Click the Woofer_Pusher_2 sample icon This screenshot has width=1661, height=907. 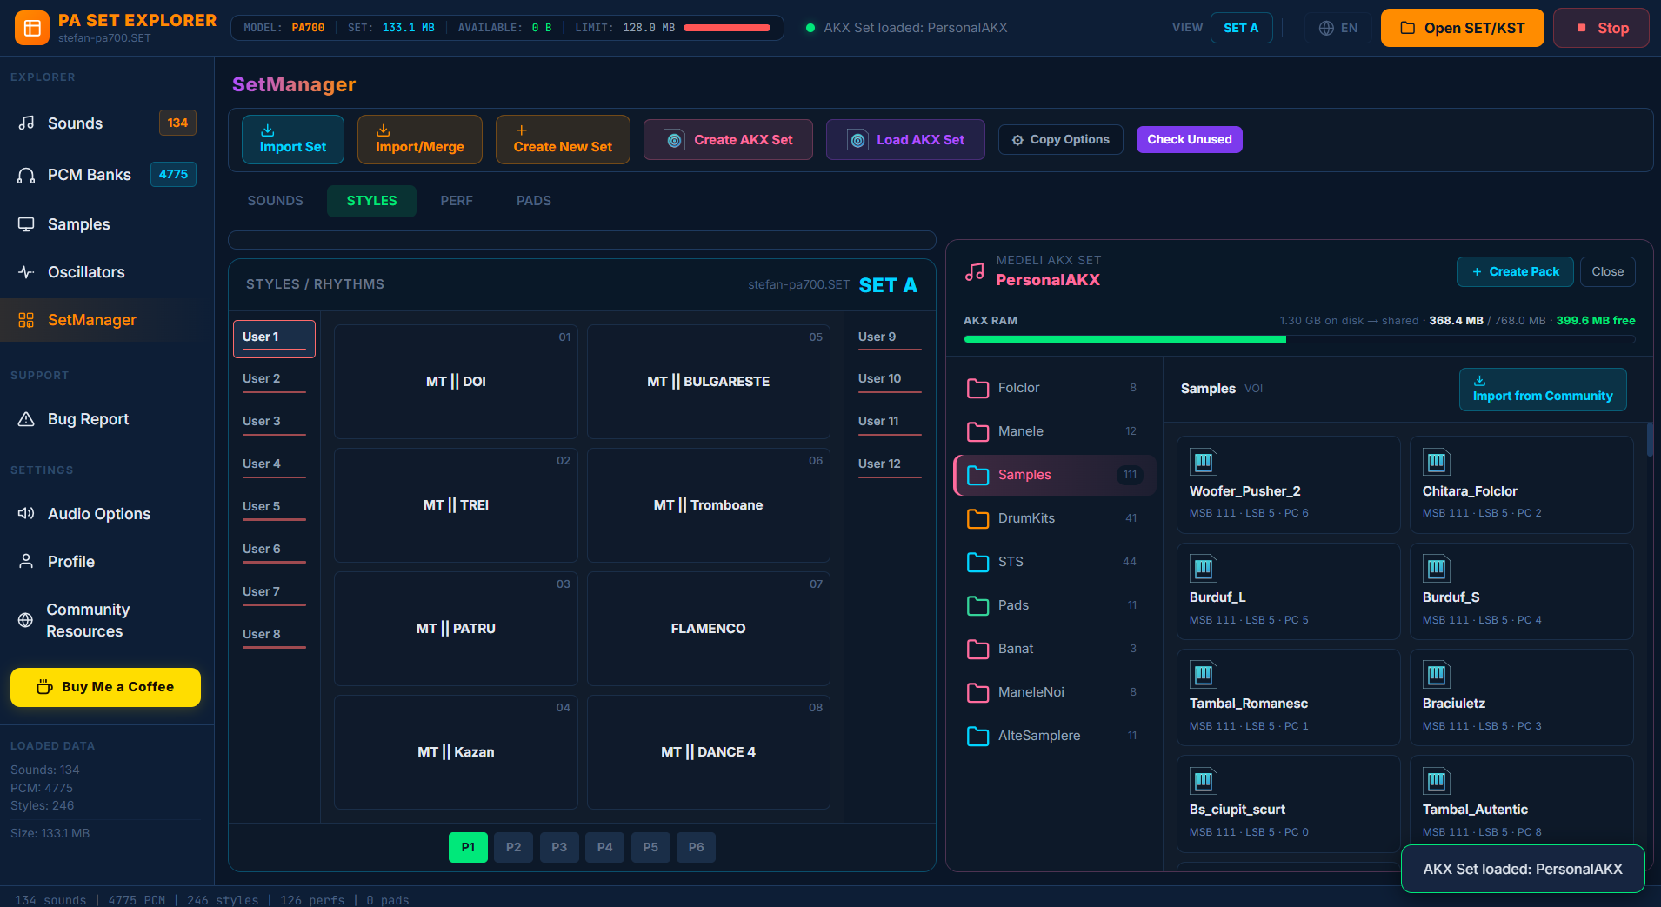(1204, 462)
